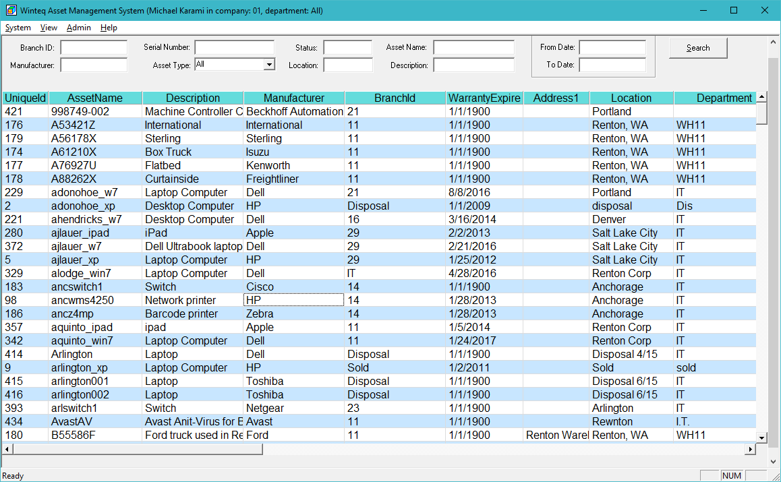Click table scroll up arrow
The image size is (781, 482).
(761, 96)
